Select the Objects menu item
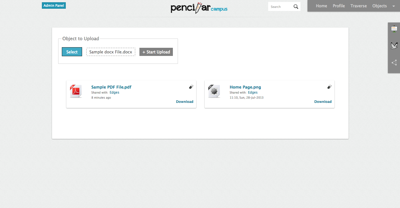Image resolution: width=400 pixels, height=208 pixels. click(379, 6)
